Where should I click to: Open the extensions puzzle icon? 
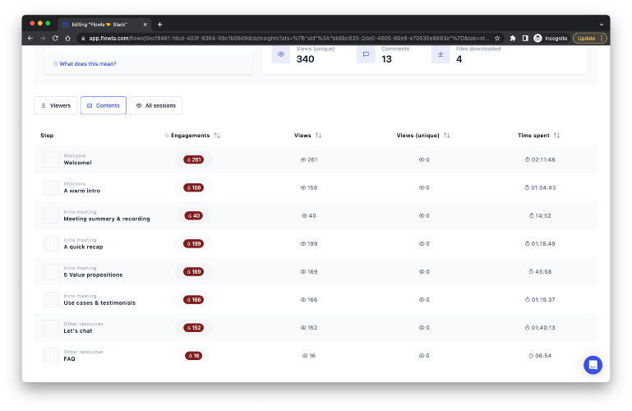(513, 39)
